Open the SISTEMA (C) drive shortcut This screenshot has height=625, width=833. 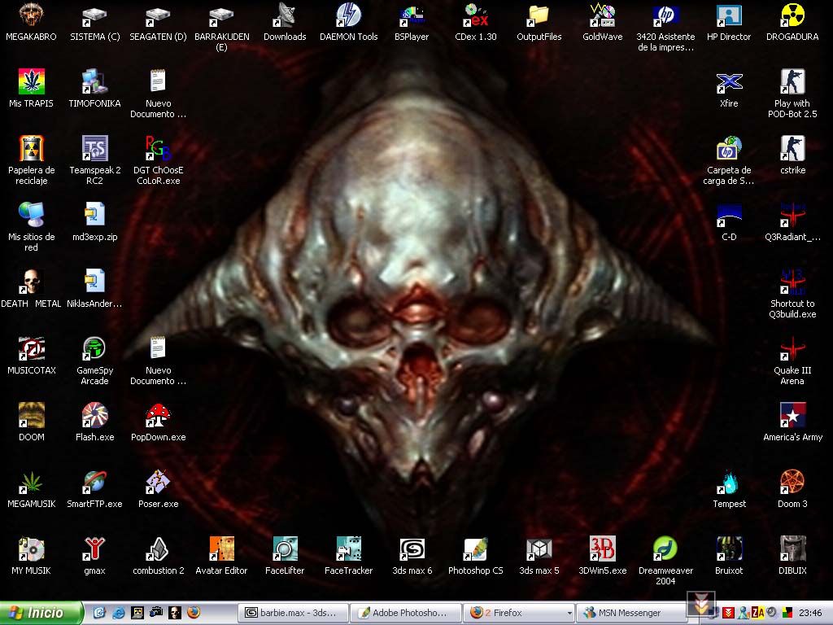[x=94, y=15]
